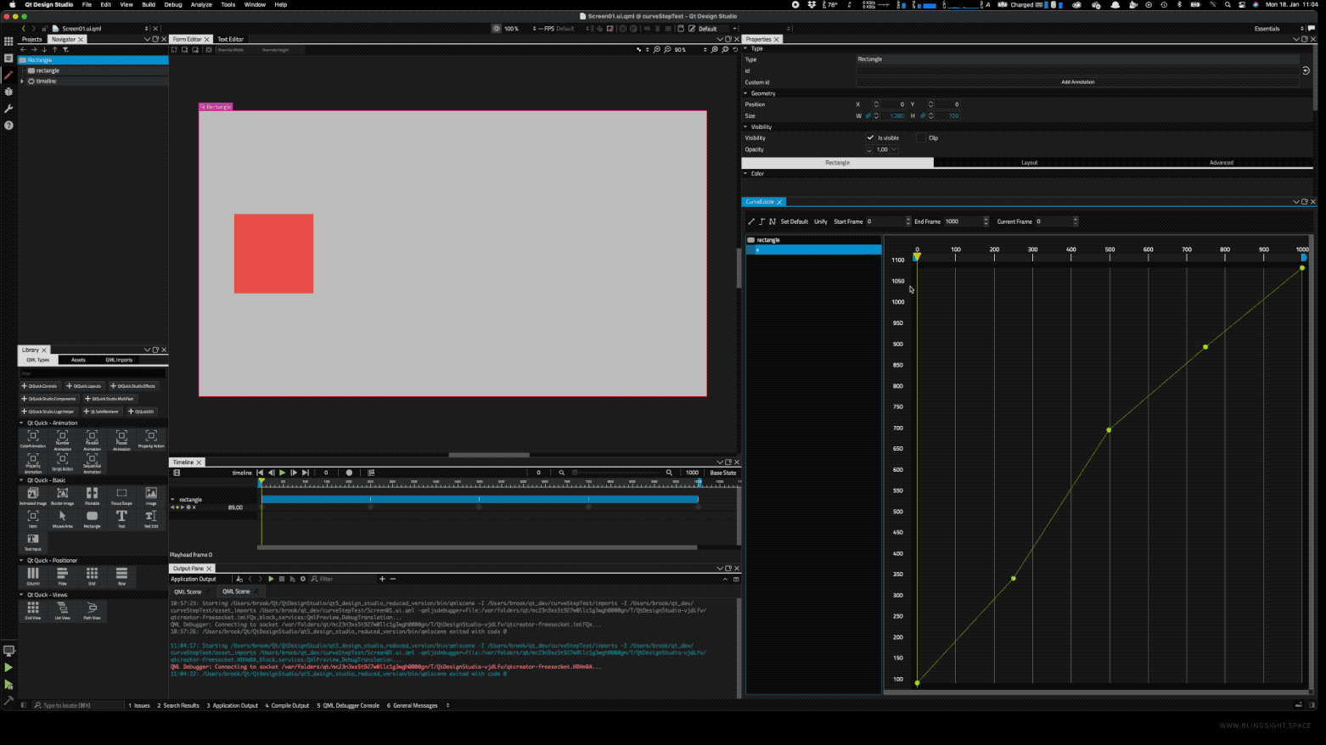Open the Assets tab in Library
The width and height of the screenshot is (1326, 745).
[x=78, y=360]
